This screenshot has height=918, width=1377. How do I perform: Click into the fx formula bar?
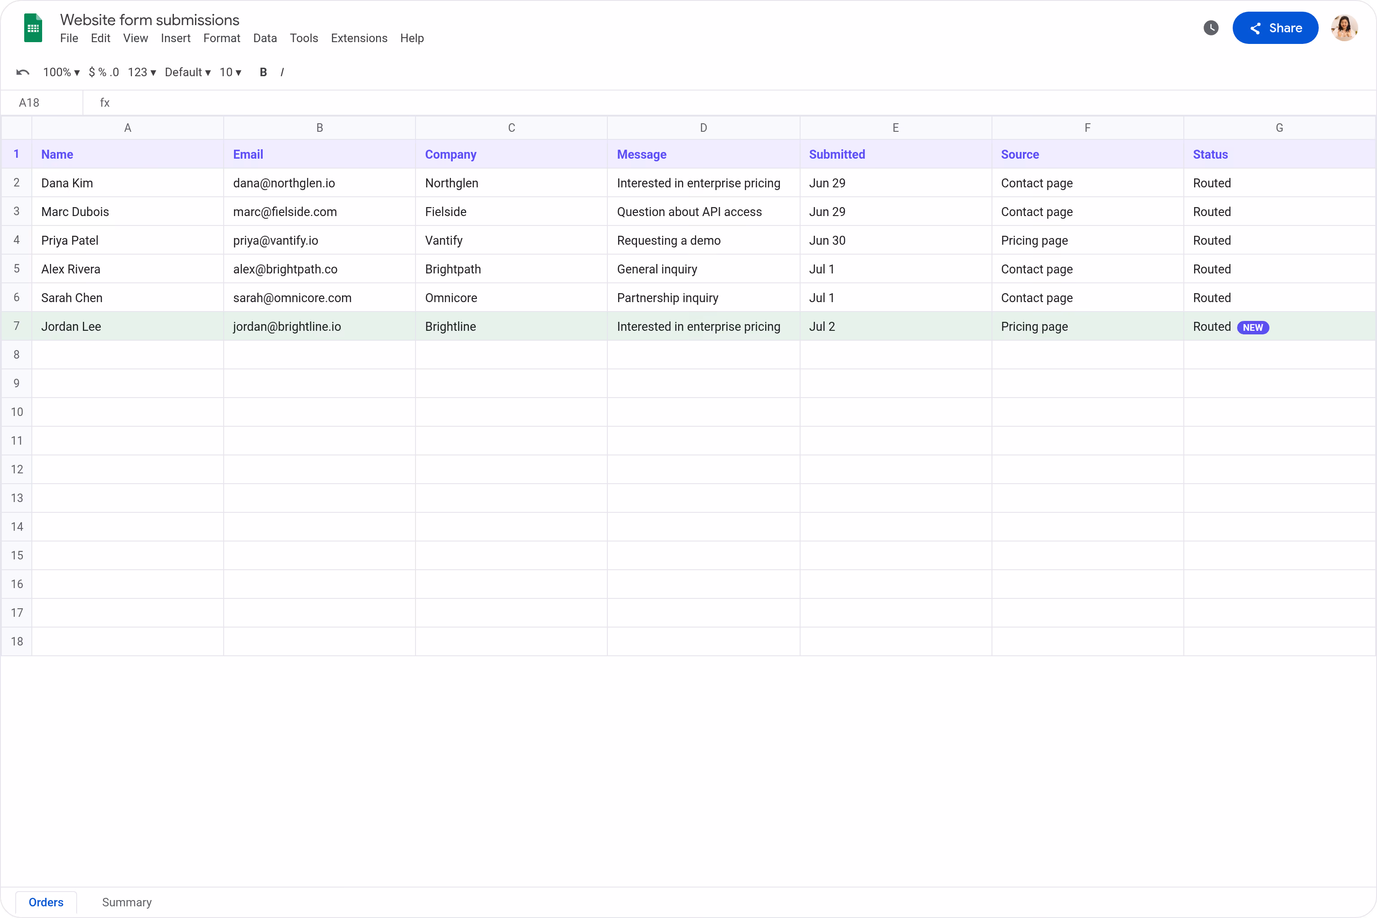[x=729, y=103]
